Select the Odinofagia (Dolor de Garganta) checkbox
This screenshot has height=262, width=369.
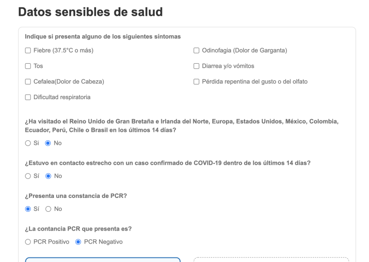click(196, 50)
